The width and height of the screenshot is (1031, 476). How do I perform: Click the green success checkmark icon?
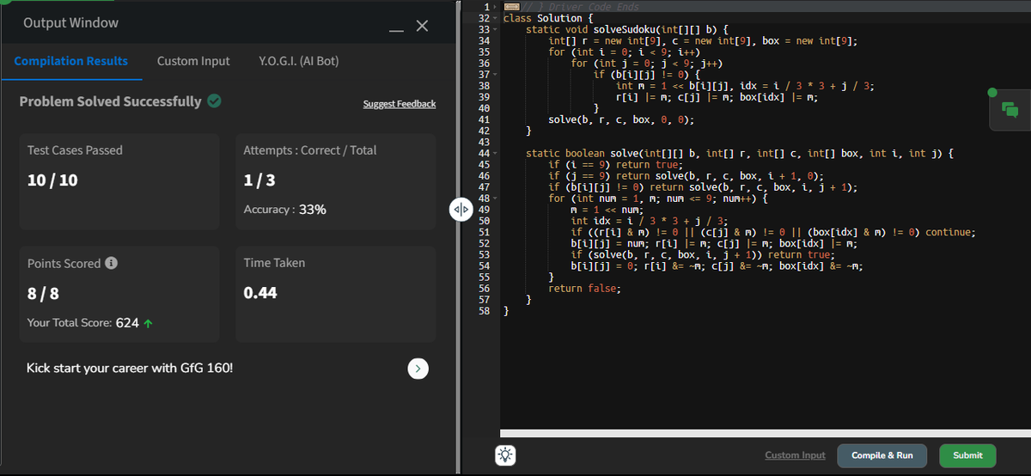click(x=214, y=101)
